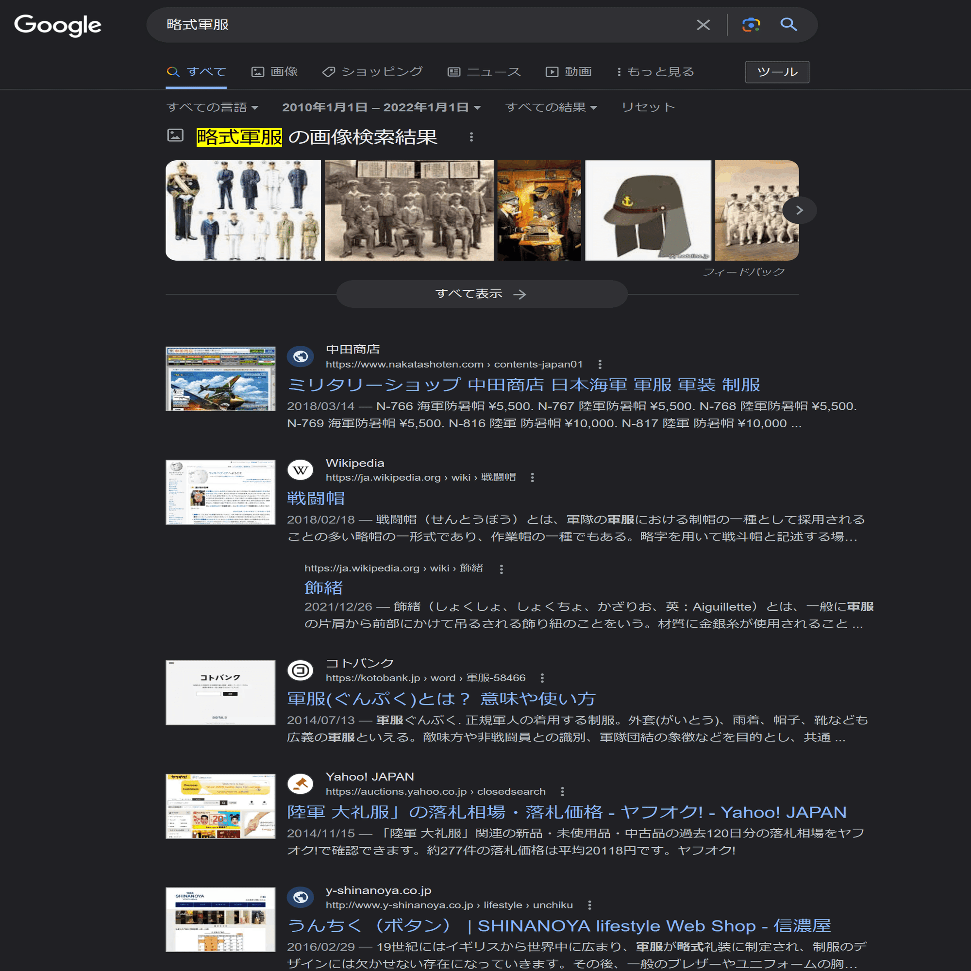971x971 pixels.
Task: Open three-dot menu for nakatashoten.com result
Action: (x=600, y=365)
